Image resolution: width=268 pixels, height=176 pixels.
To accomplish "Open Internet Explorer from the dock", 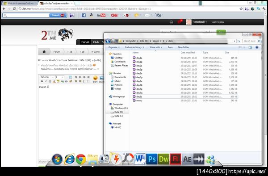I will (69, 159).
